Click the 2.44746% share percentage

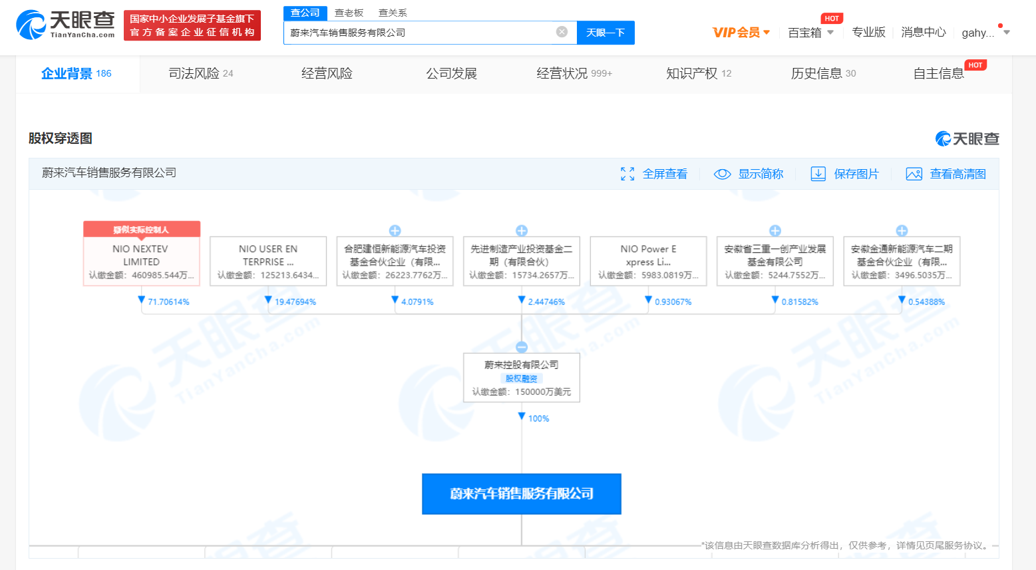[x=546, y=302]
